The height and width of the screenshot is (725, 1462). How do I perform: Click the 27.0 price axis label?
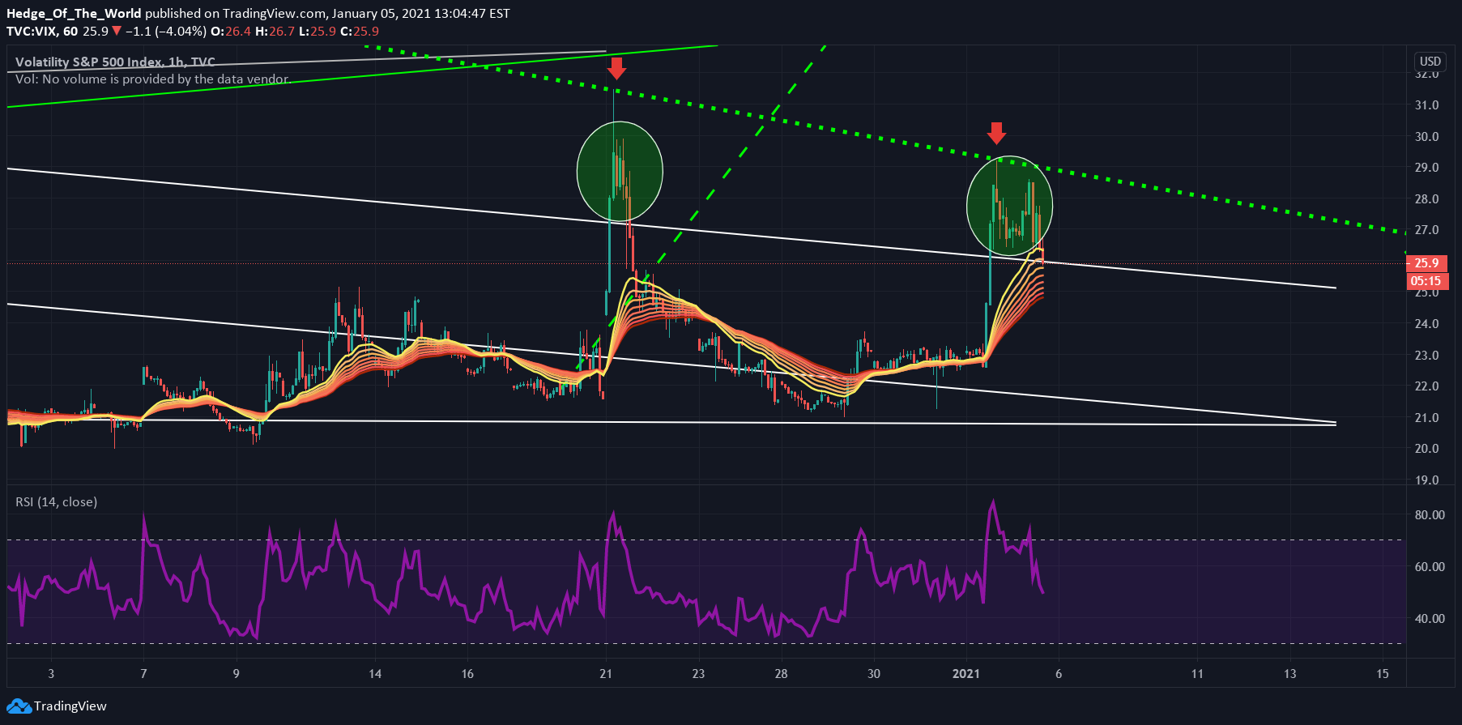pyautogui.click(x=1426, y=230)
